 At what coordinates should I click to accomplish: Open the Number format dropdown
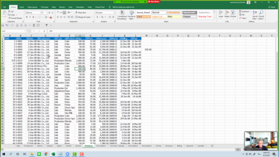pyautogui.click(x=113, y=13)
